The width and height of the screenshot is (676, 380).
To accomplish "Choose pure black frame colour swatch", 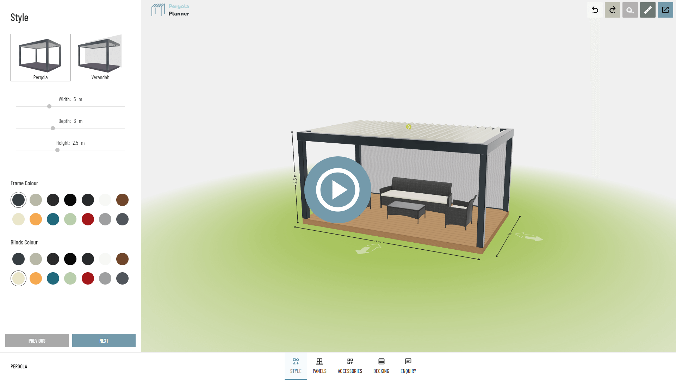I will pos(70,200).
